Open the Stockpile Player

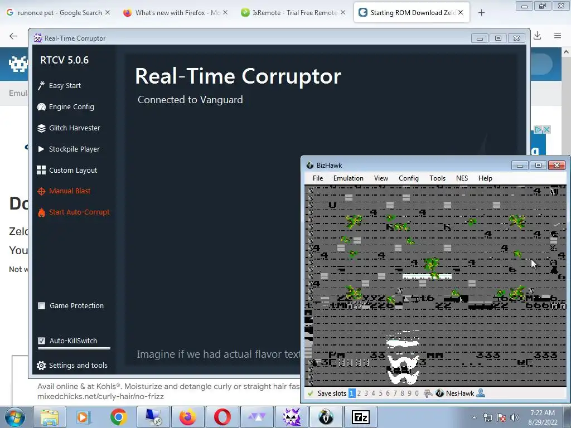point(69,149)
